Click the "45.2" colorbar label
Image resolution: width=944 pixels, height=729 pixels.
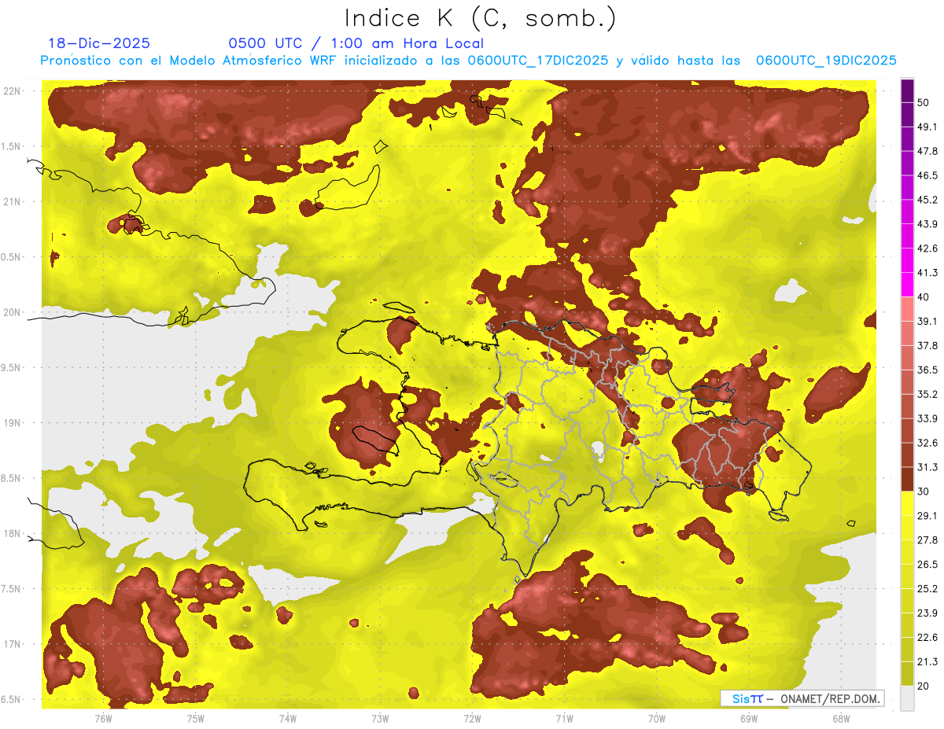click(x=927, y=200)
